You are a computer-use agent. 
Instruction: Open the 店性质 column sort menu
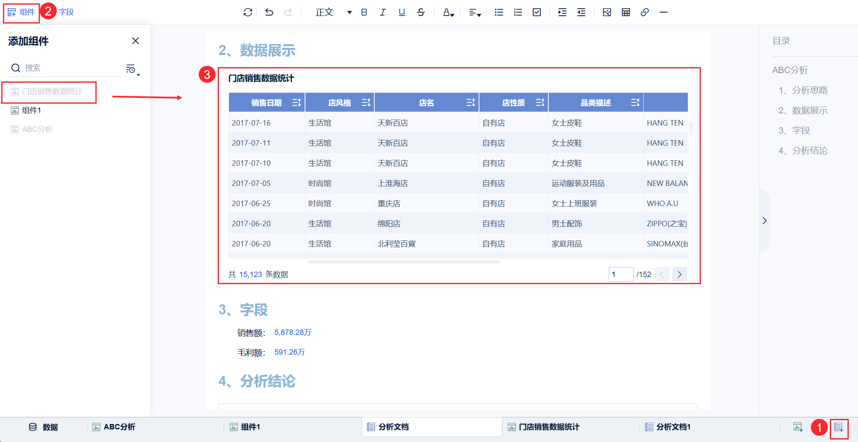[540, 102]
